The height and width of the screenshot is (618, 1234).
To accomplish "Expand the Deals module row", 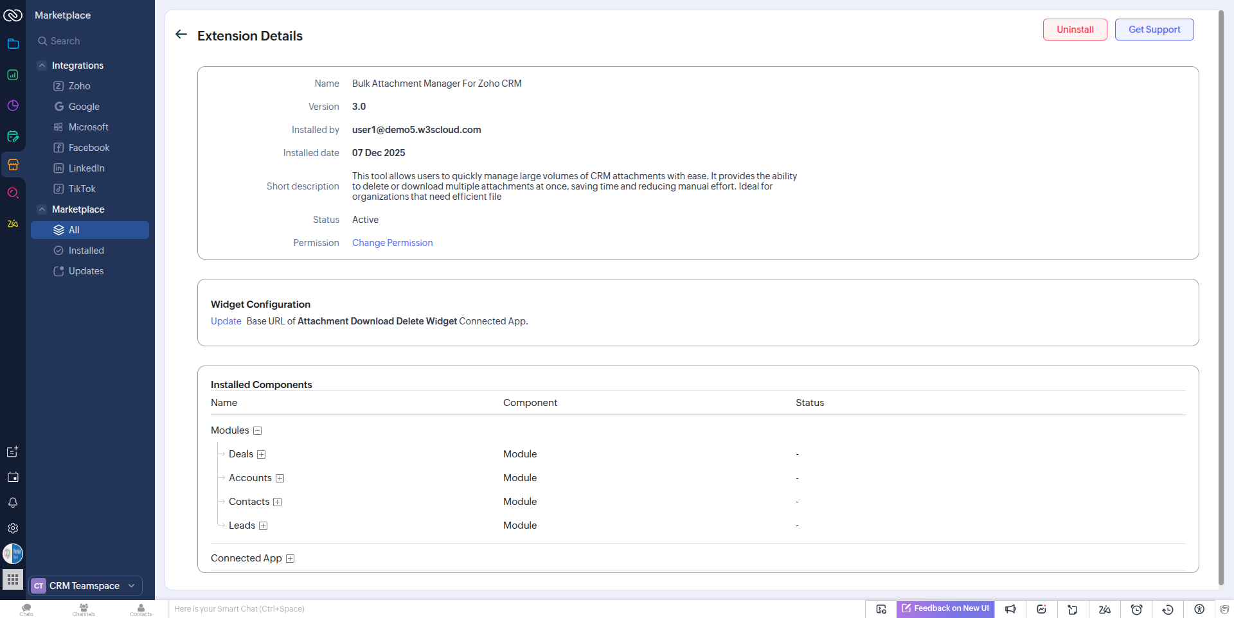I will click(262, 455).
